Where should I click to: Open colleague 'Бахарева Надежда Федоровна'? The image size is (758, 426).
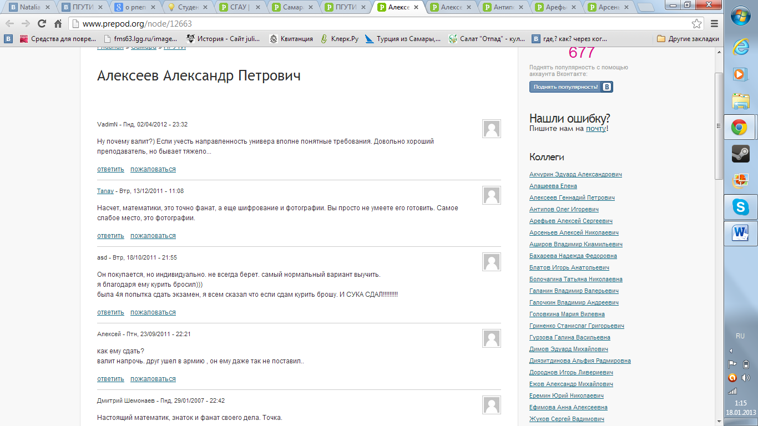pyautogui.click(x=573, y=256)
